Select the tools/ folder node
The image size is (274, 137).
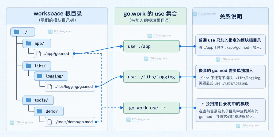38,100
